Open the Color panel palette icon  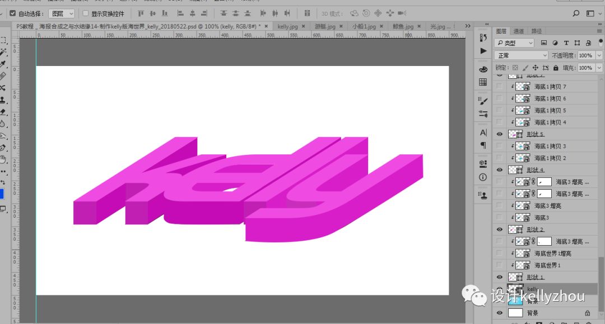(x=483, y=70)
